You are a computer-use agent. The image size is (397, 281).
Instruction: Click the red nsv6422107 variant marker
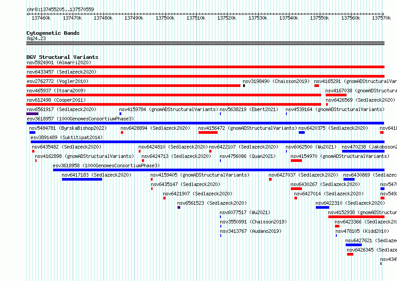coord(211,151)
